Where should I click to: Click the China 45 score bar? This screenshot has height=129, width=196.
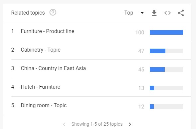(166, 69)
